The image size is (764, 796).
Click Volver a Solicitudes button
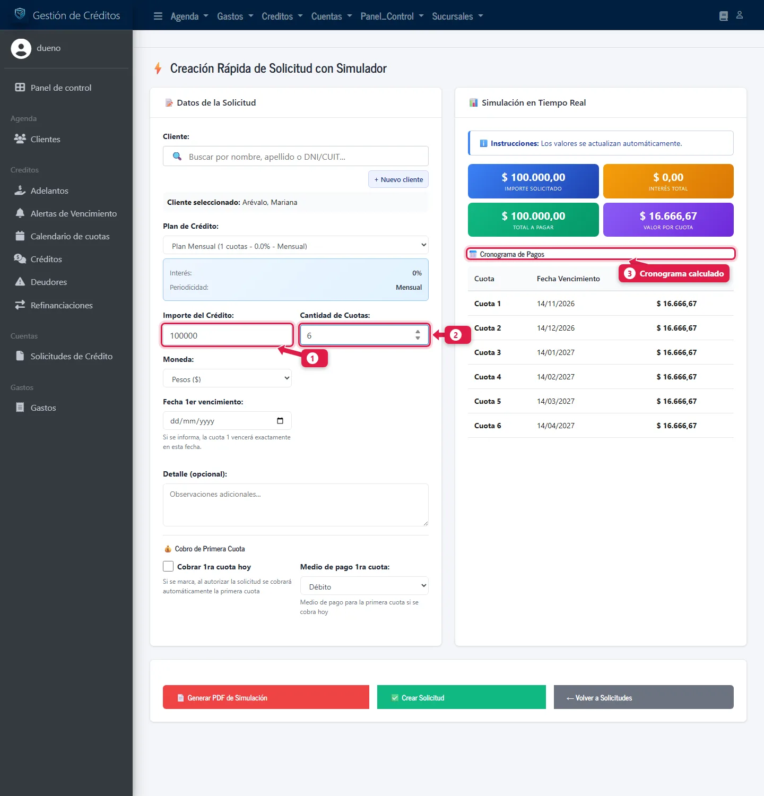tap(644, 697)
